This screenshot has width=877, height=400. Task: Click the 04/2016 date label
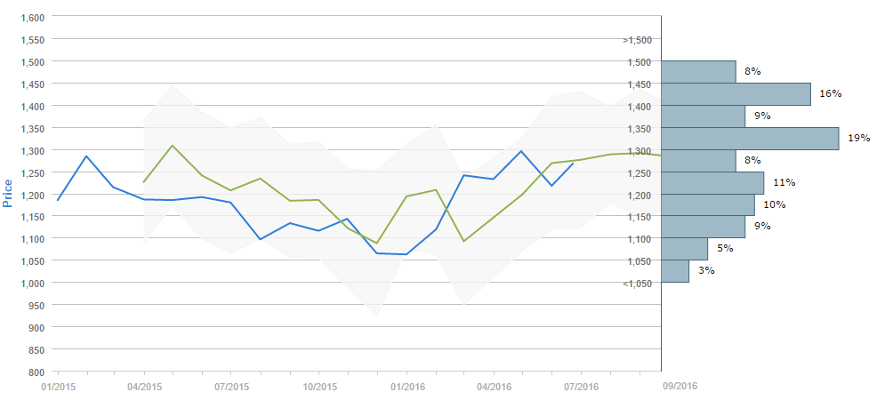click(494, 387)
